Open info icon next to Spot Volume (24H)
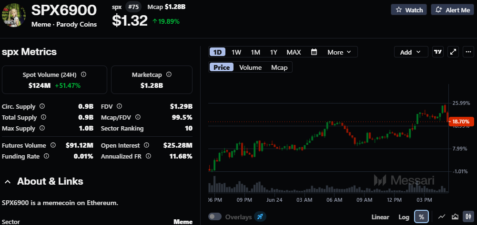This screenshot has height=225, width=477. click(83, 75)
